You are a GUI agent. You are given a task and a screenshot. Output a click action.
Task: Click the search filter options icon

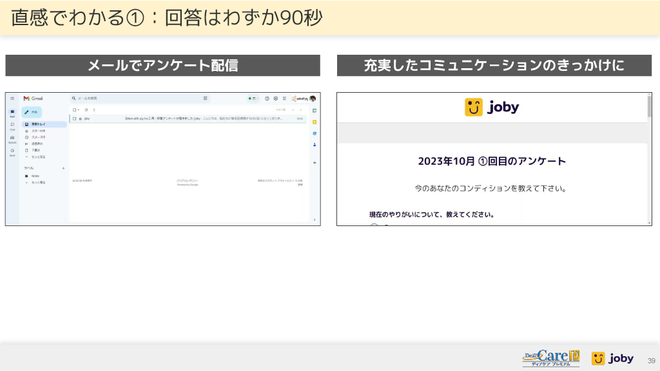pos(206,99)
